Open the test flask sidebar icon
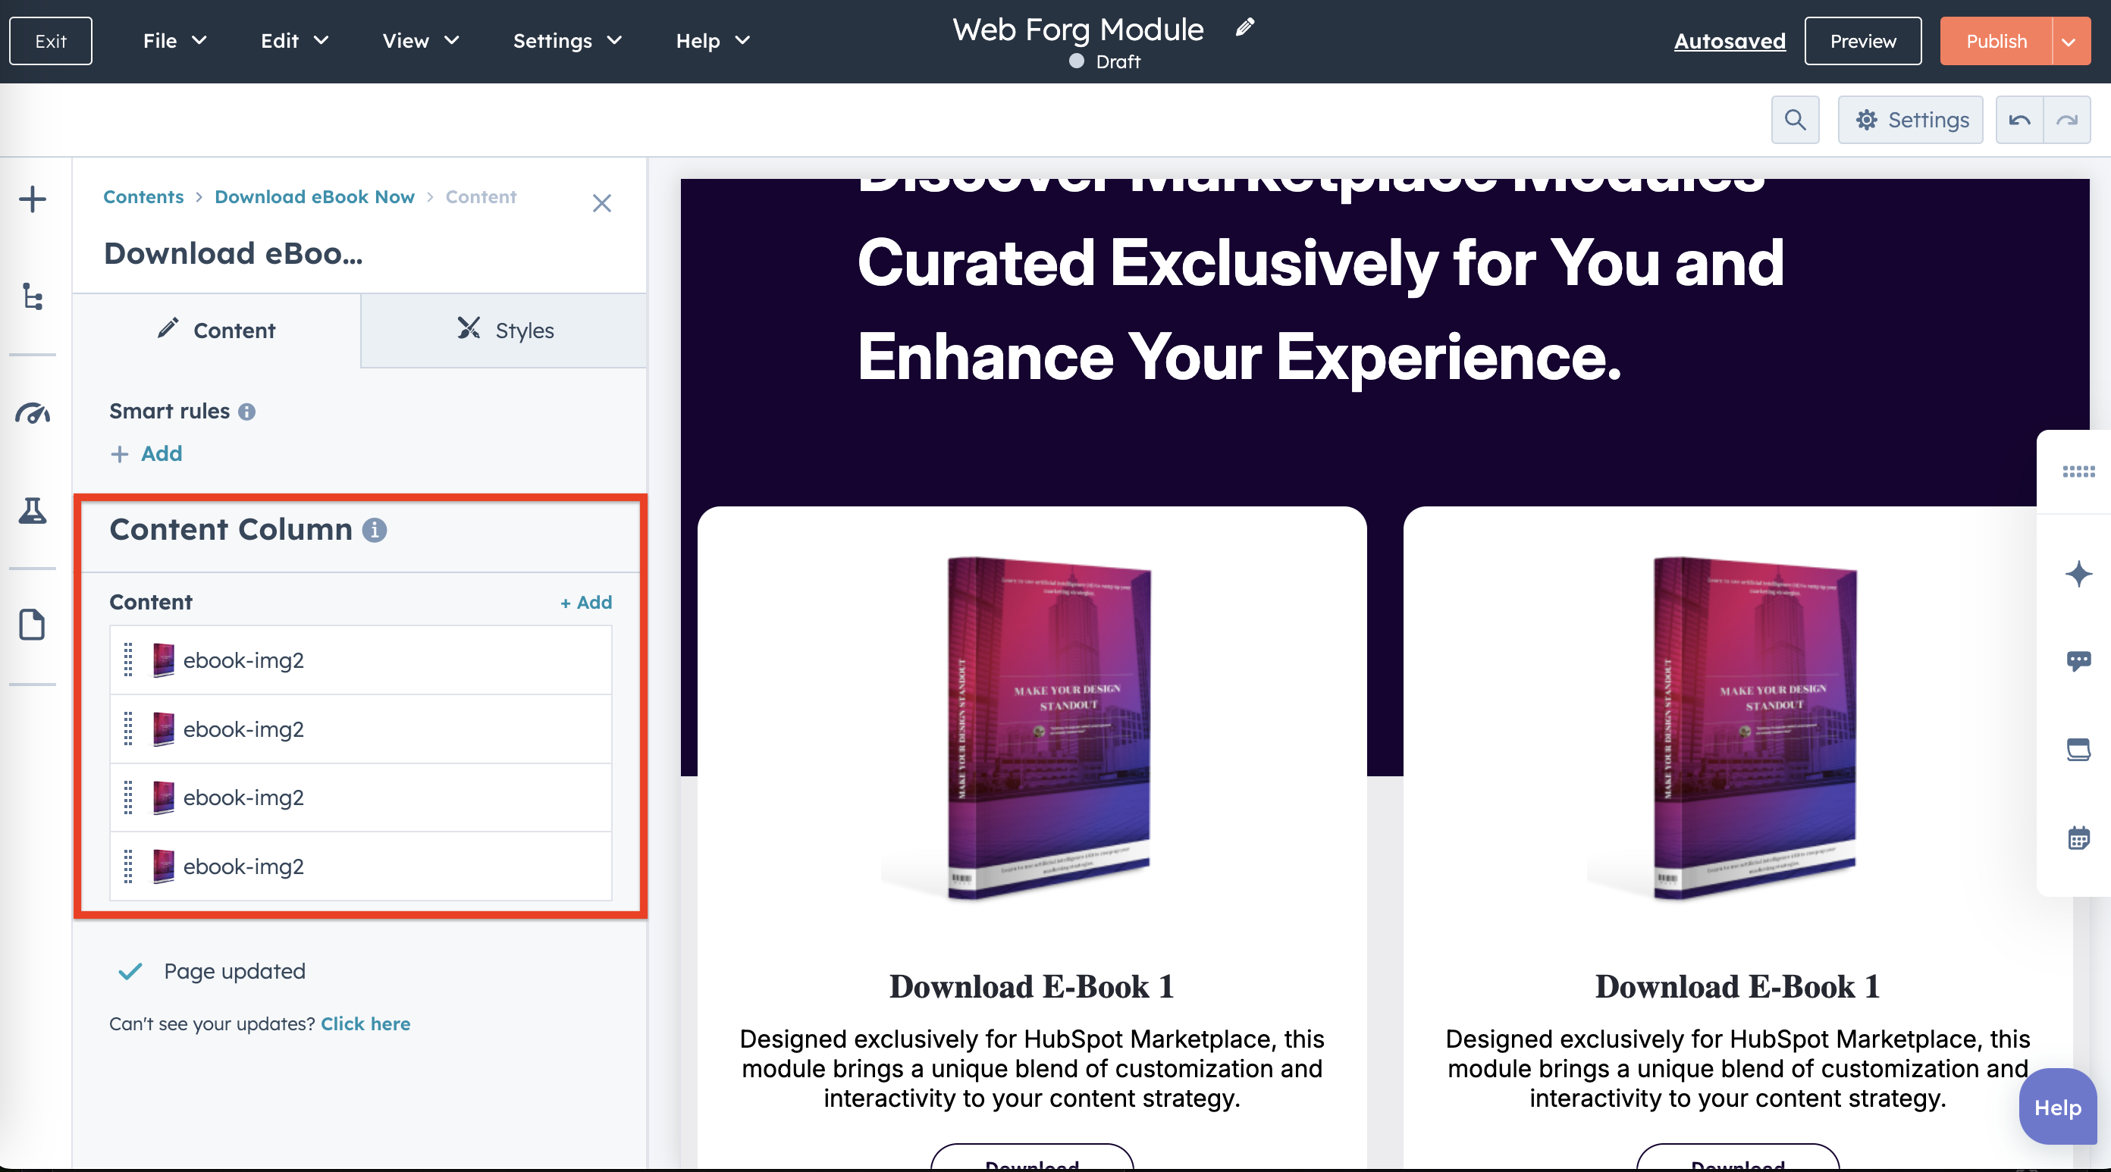This screenshot has height=1172, width=2111. tap(33, 511)
